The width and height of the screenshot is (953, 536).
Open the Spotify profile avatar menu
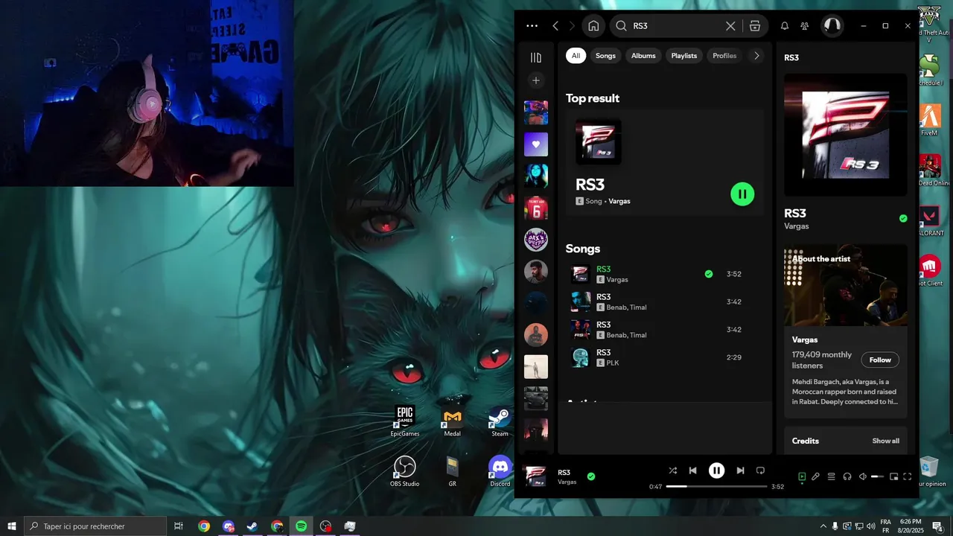(x=832, y=26)
